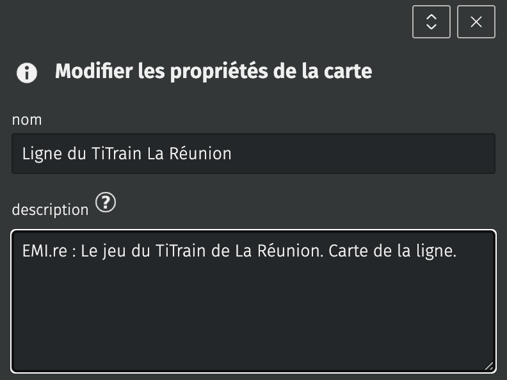Image resolution: width=507 pixels, height=380 pixels.
Task: Click the 'nom' field label
Action: [27, 120]
